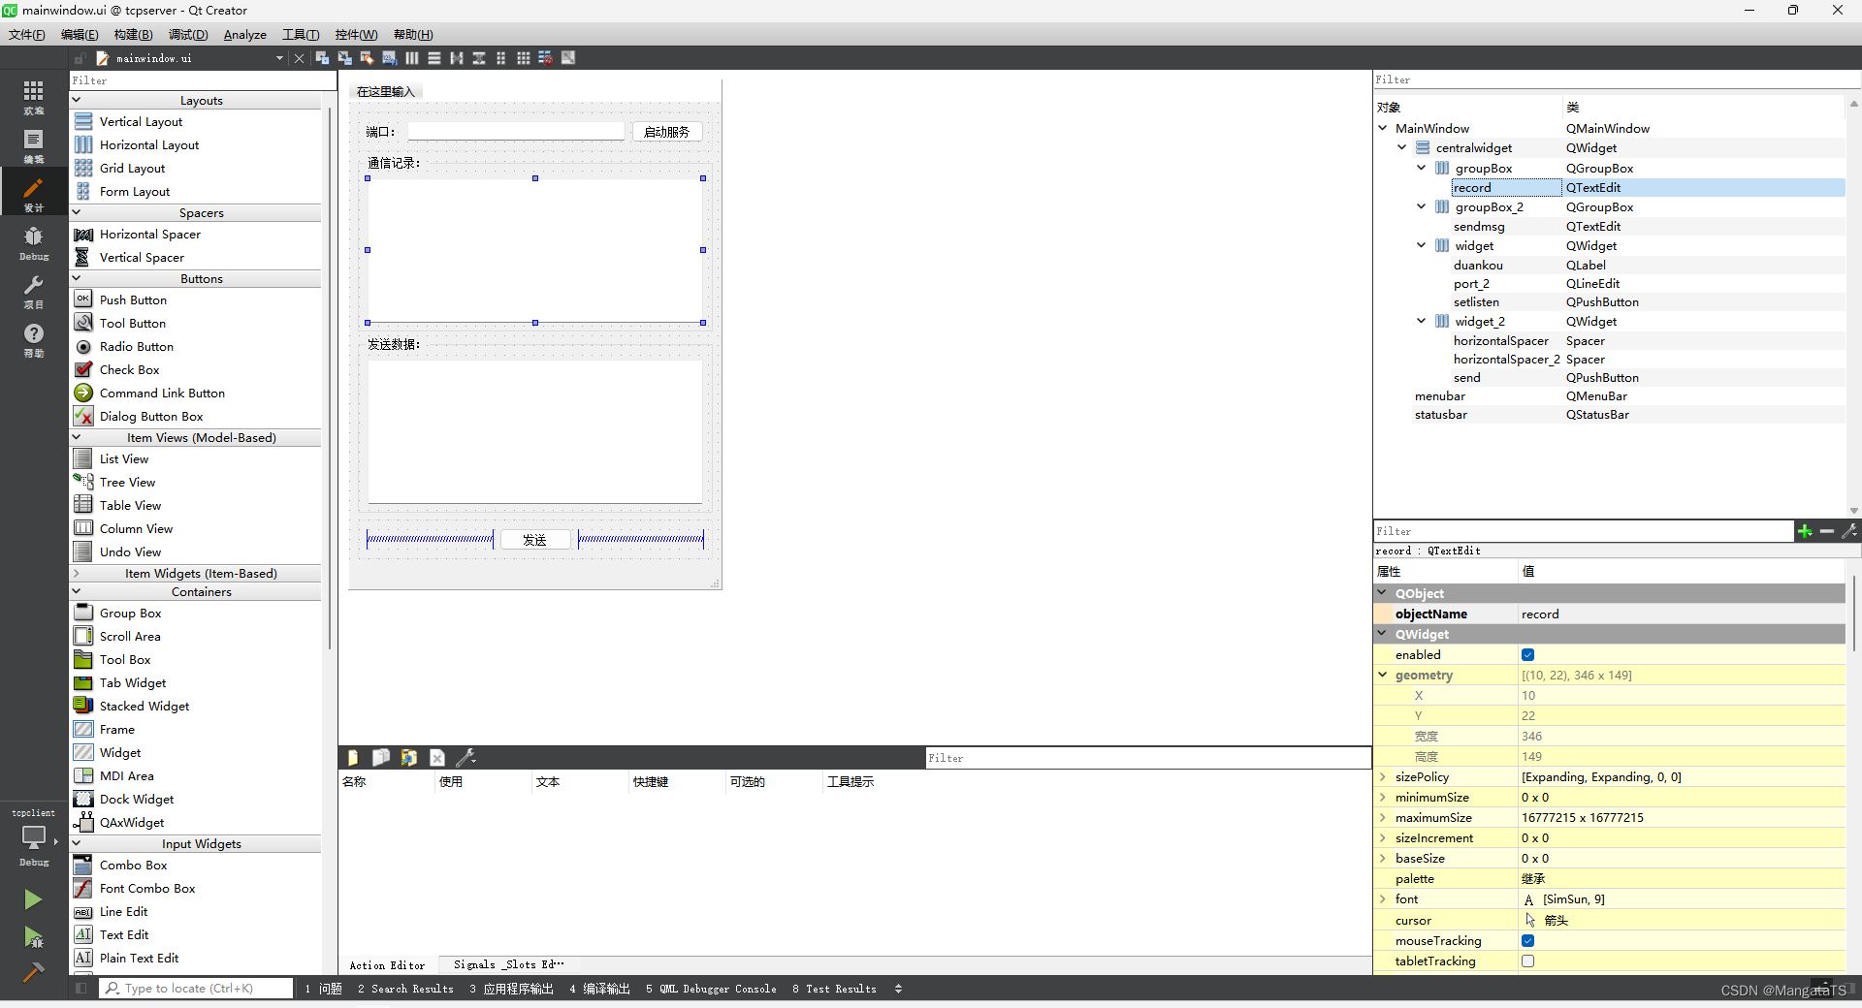Open the 构建(B) menu
The width and height of the screenshot is (1862, 1008).
133,35
